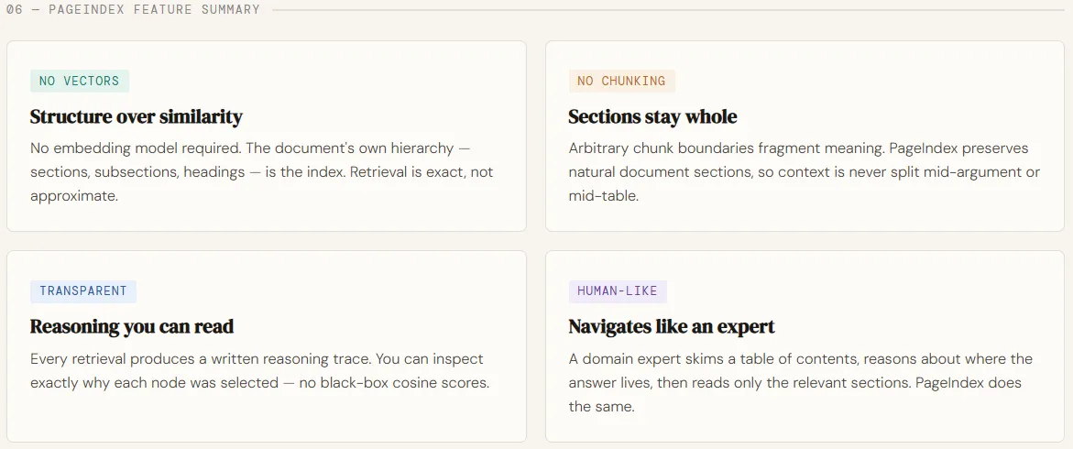Select the "Reasoning you can read" heading
1073x449 pixels.
tap(132, 326)
